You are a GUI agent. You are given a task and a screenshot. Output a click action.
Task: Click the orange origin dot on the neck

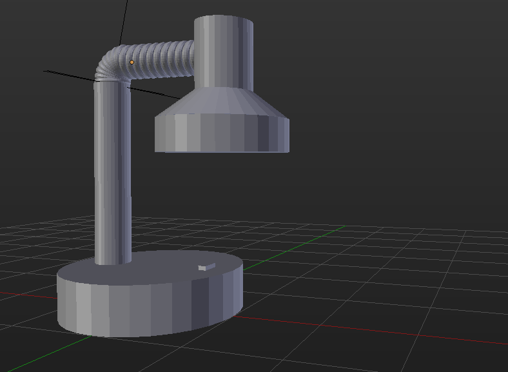point(132,62)
